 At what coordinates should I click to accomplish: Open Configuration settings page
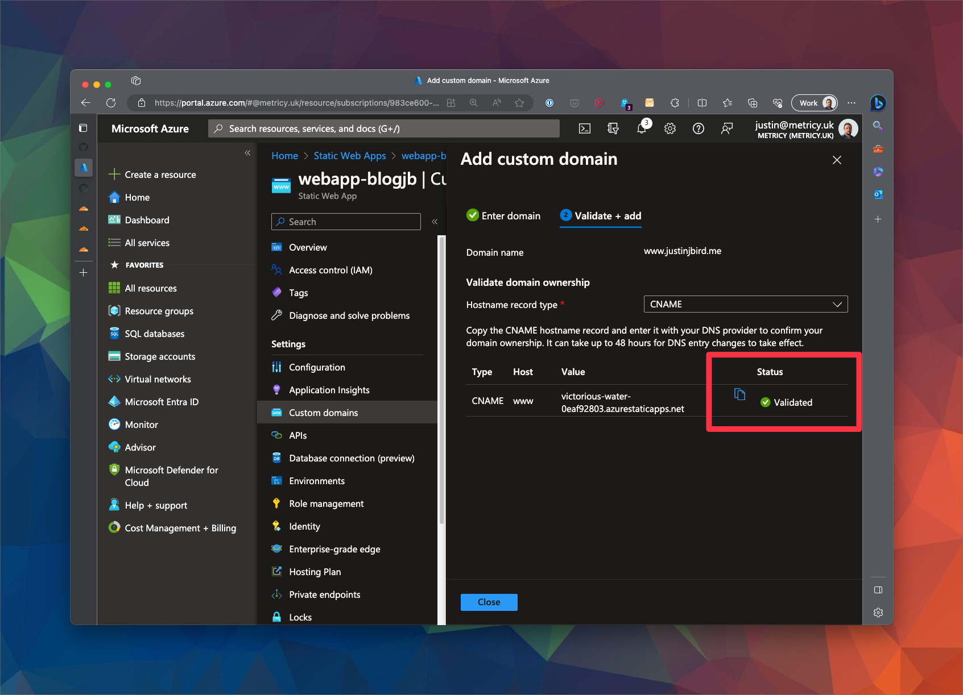317,367
